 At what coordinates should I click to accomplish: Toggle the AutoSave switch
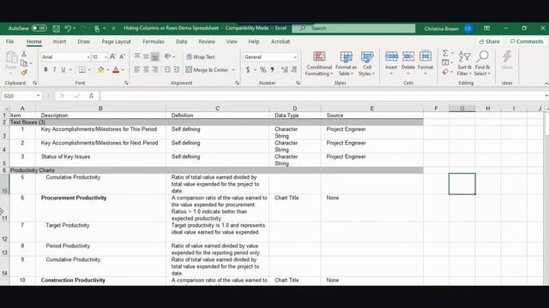[39, 28]
